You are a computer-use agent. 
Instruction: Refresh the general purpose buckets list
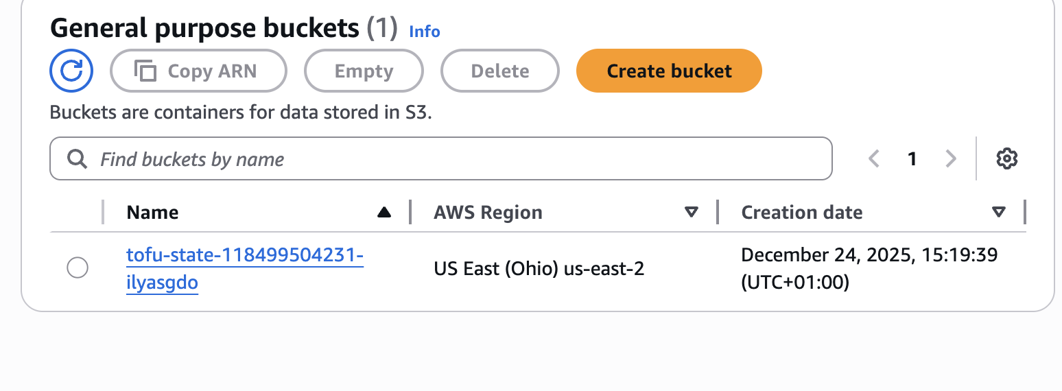pos(71,71)
